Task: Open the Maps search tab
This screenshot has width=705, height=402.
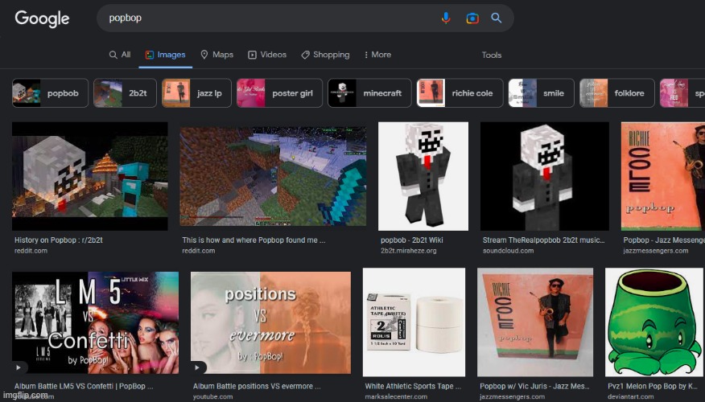Action: pyautogui.click(x=216, y=55)
